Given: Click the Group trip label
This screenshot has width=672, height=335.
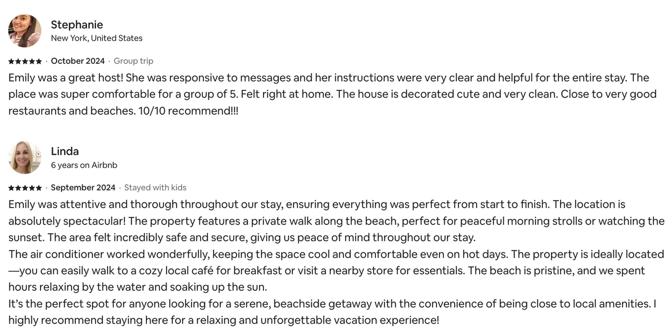Looking at the screenshot, I should pos(133,61).
